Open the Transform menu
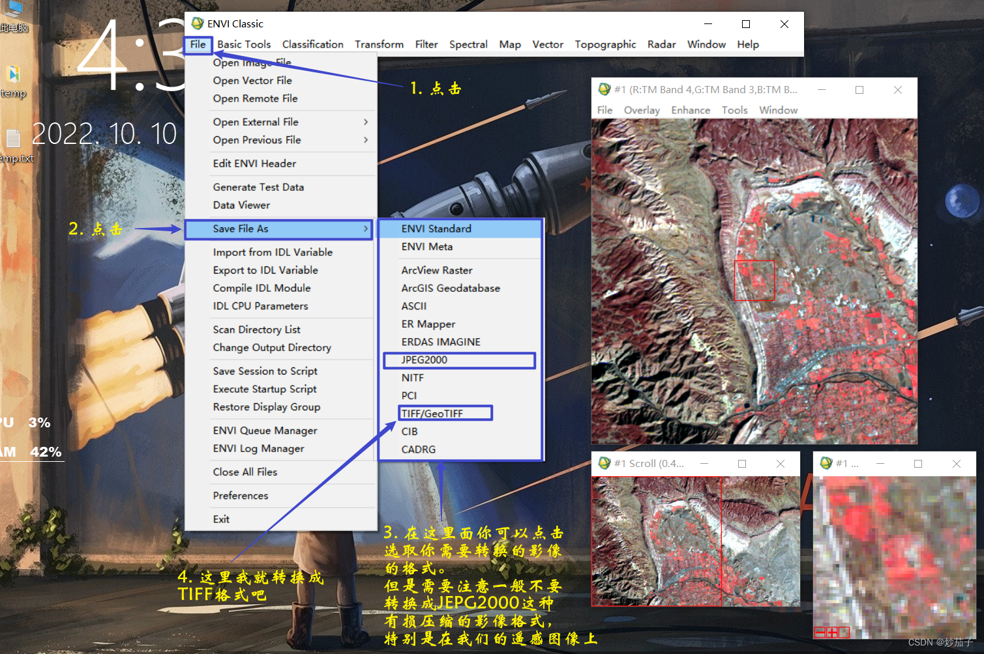This screenshot has height=654, width=984. tap(379, 44)
